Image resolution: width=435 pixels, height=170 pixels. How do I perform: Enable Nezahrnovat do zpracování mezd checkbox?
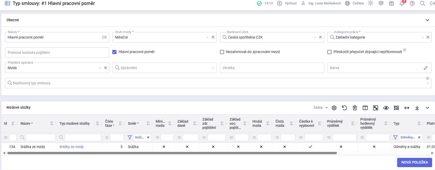222,52
